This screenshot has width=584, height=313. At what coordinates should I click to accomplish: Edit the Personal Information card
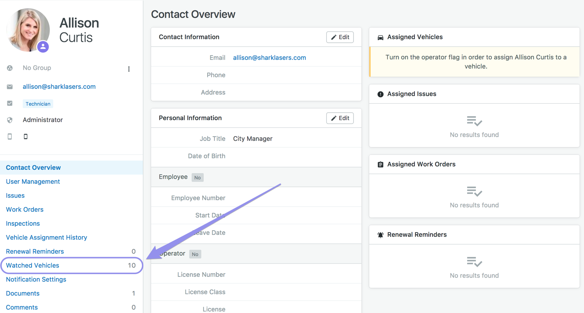coord(340,118)
